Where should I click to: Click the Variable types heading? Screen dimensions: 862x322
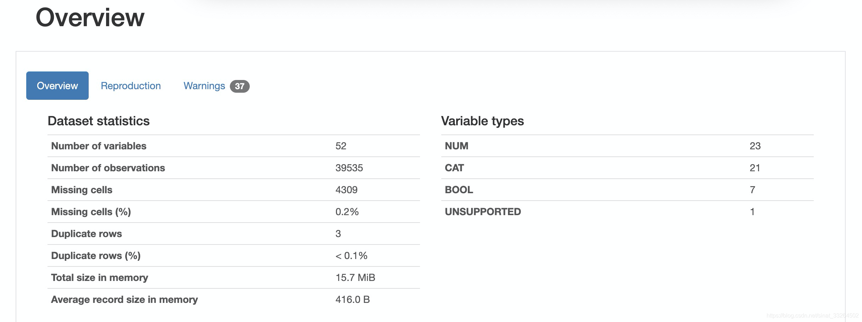coord(482,121)
